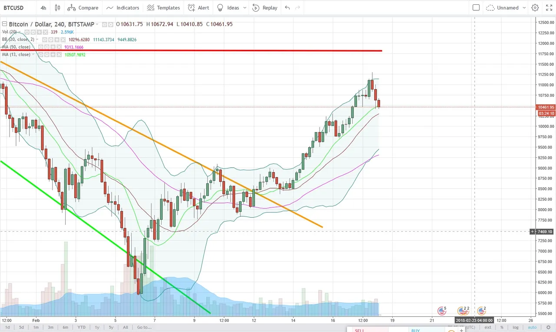Remove the Vol (20) indicator
This screenshot has height=332, width=556.
pyautogui.click(x=45, y=32)
